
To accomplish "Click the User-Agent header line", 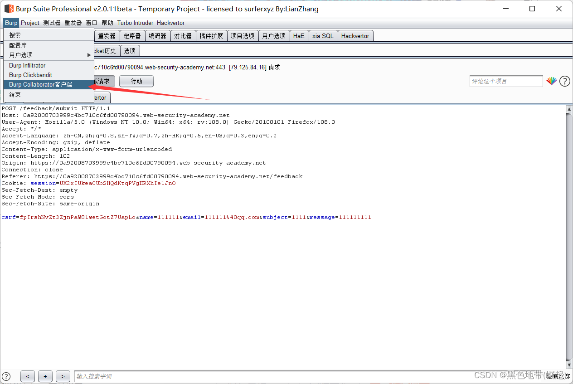I will 168,122.
